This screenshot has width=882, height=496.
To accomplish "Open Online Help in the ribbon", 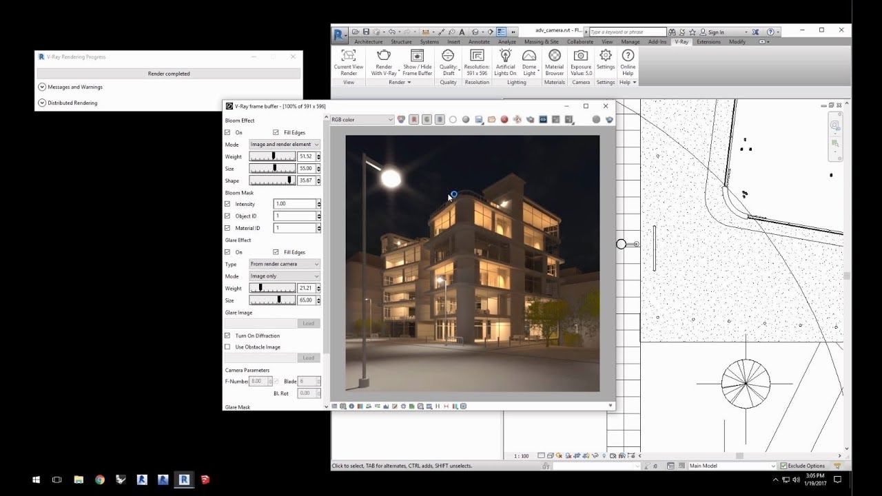I will tap(628, 62).
